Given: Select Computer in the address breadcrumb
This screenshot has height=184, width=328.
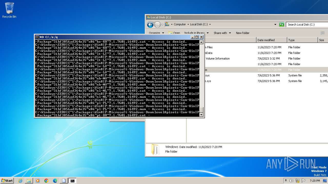Looking at the screenshot, I should 180,24.
